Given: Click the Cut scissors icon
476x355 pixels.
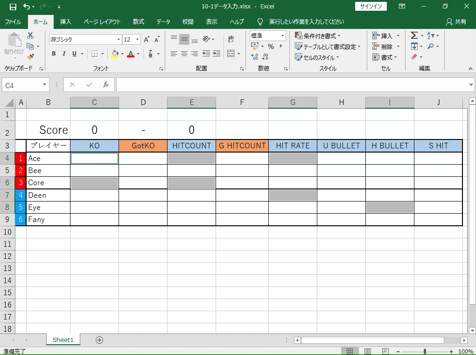Looking at the screenshot, I should 30,36.
